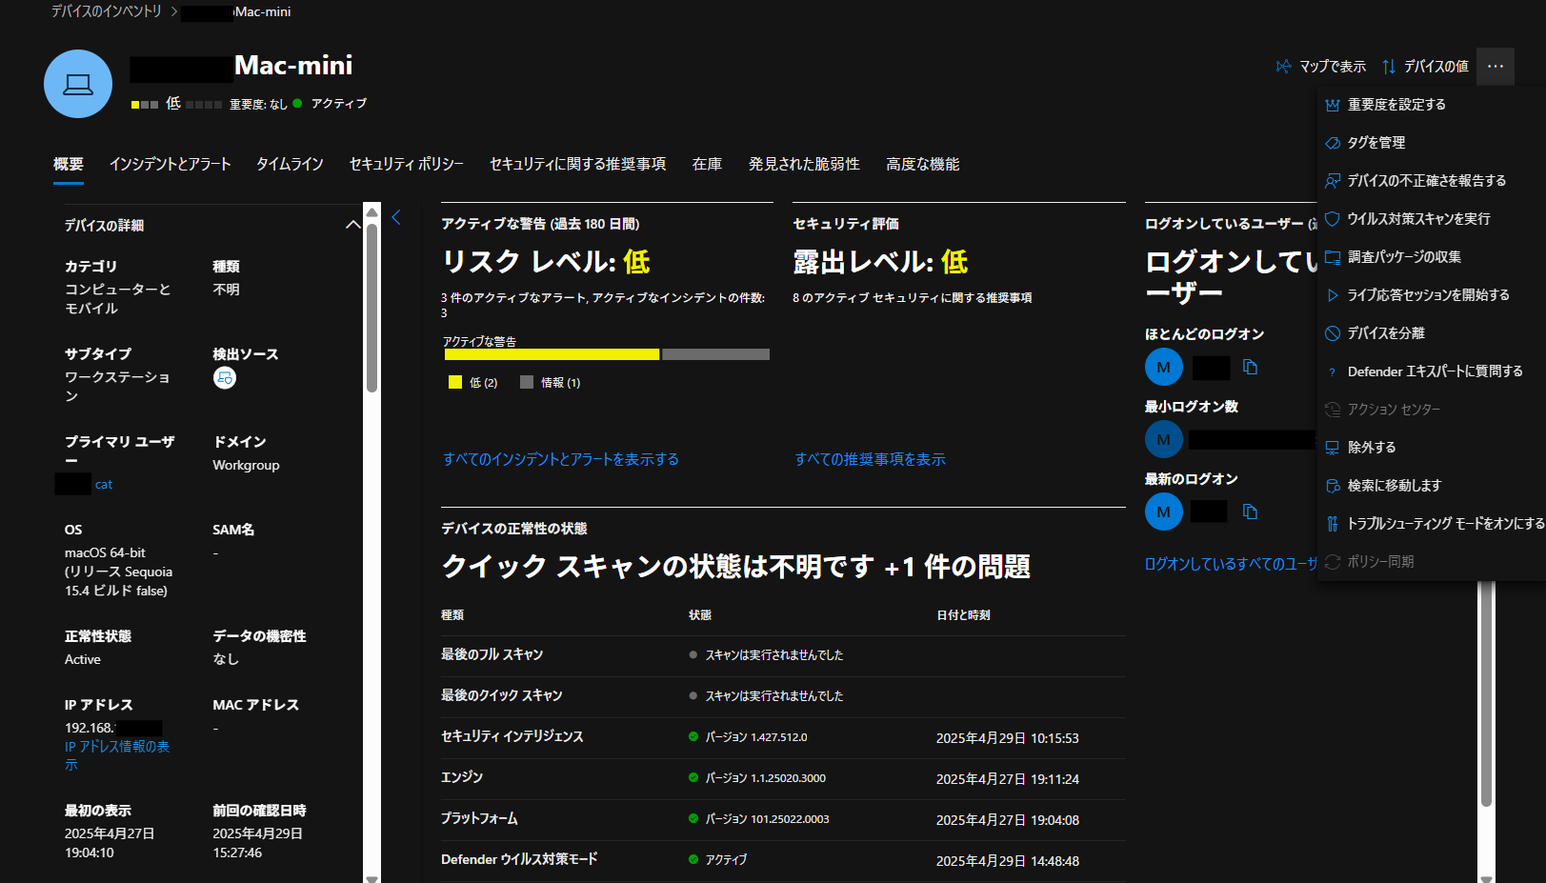Click the monitor icon for 除外する
This screenshot has width=1546, height=883.
click(1333, 448)
